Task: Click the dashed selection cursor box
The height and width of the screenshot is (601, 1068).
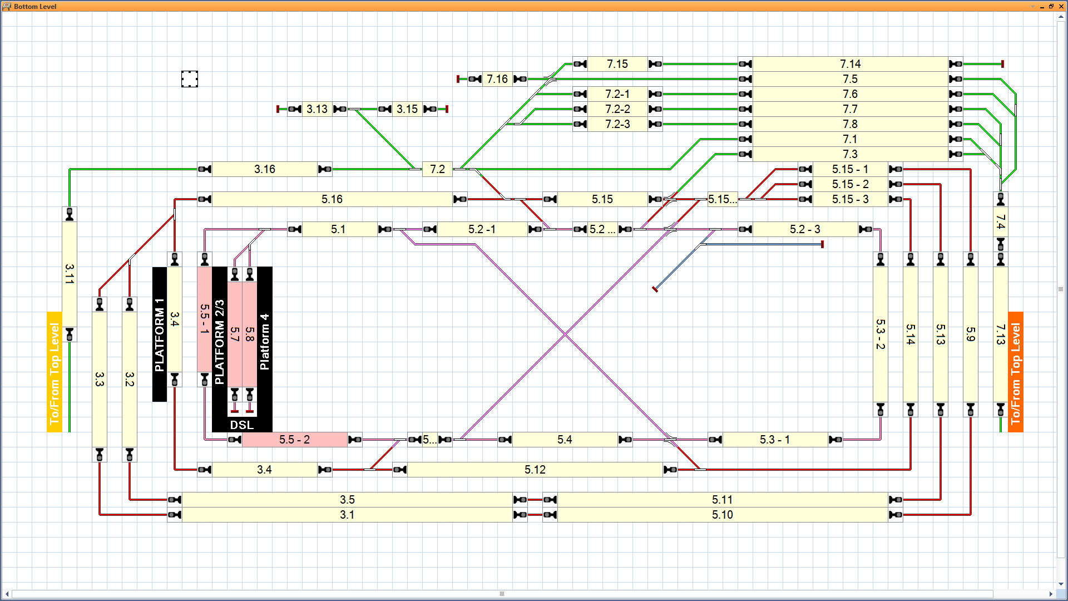Action: tap(189, 79)
